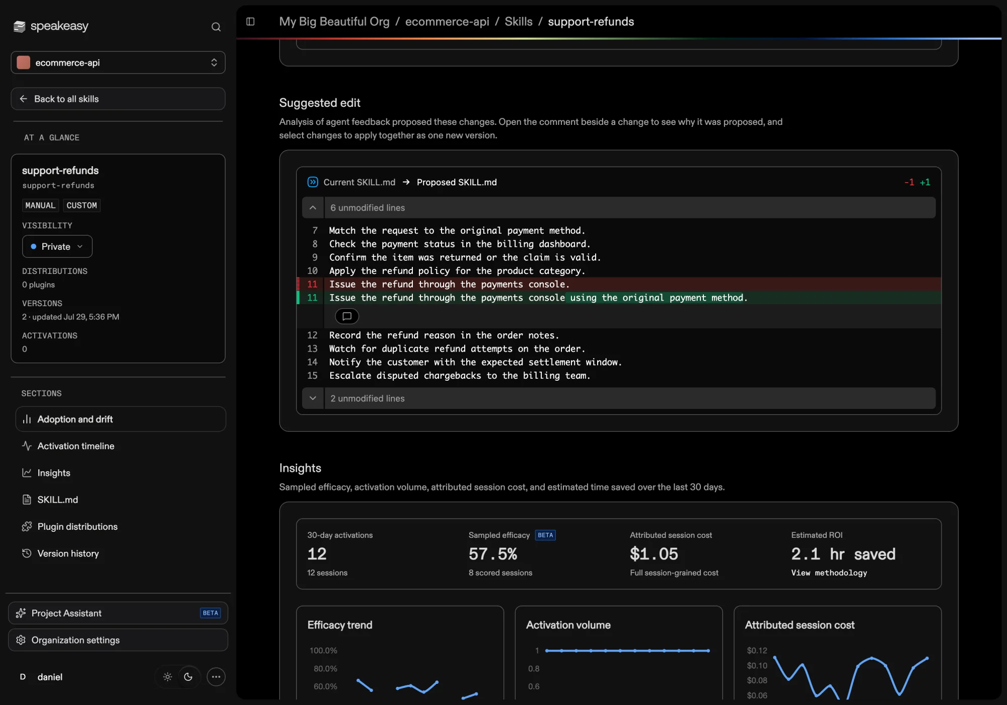Click the $1.05 attributed session cost
This screenshot has height=705, width=1007.
(654, 554)
